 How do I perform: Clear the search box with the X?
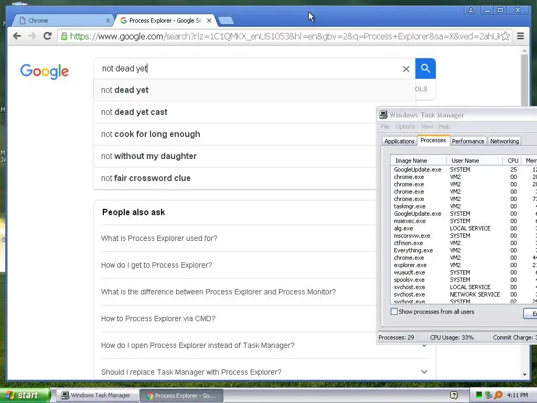pyautogui.click(x=406, y=69)
